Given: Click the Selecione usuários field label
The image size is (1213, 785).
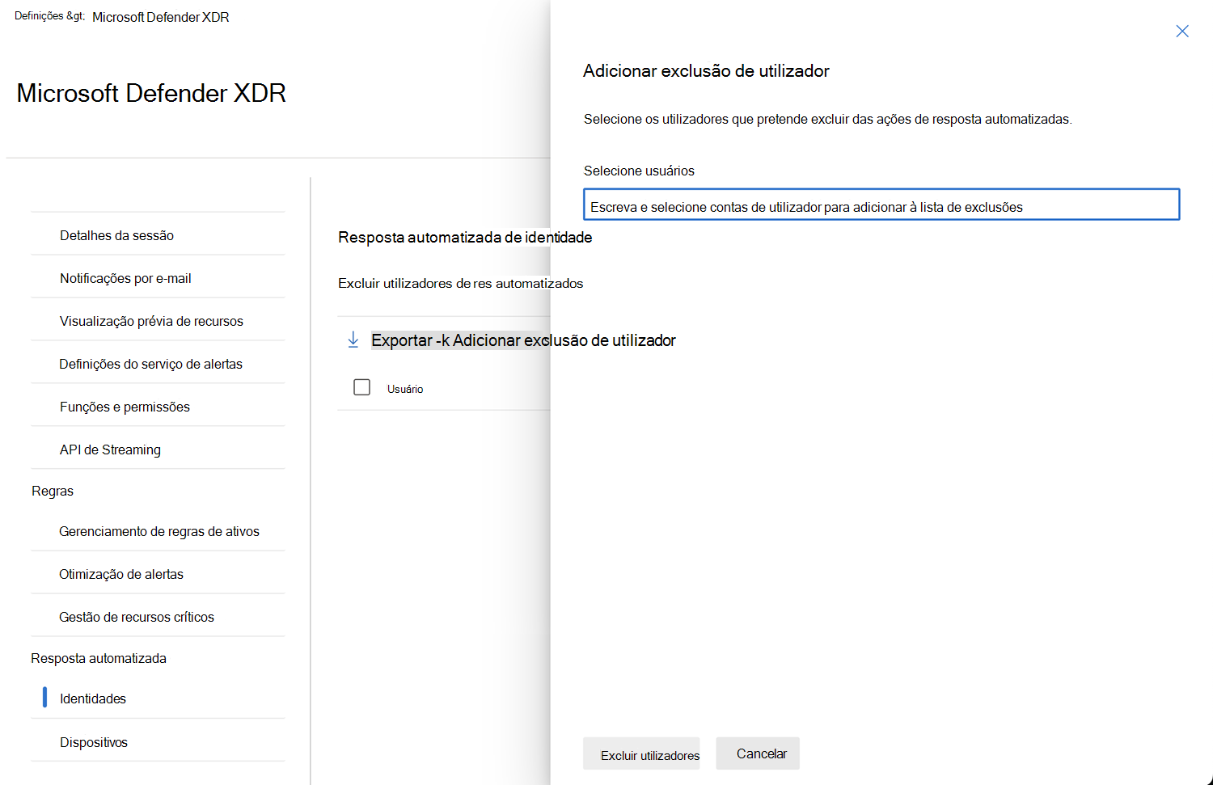Looking at the screenshot, I should pos(639,171).
